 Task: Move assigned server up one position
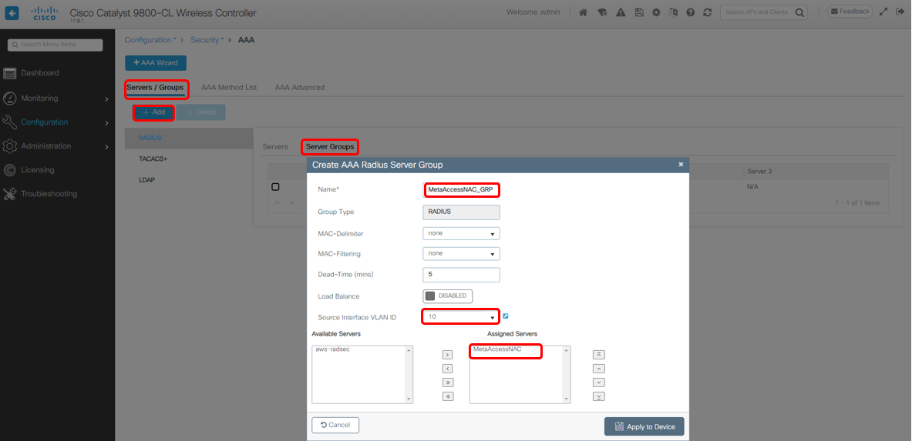(598, 369)
